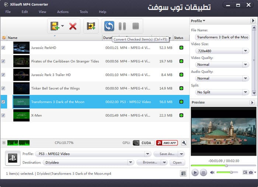258x187 pixels.
Task: Close the CPU usage graph panel
Action: 4,142
